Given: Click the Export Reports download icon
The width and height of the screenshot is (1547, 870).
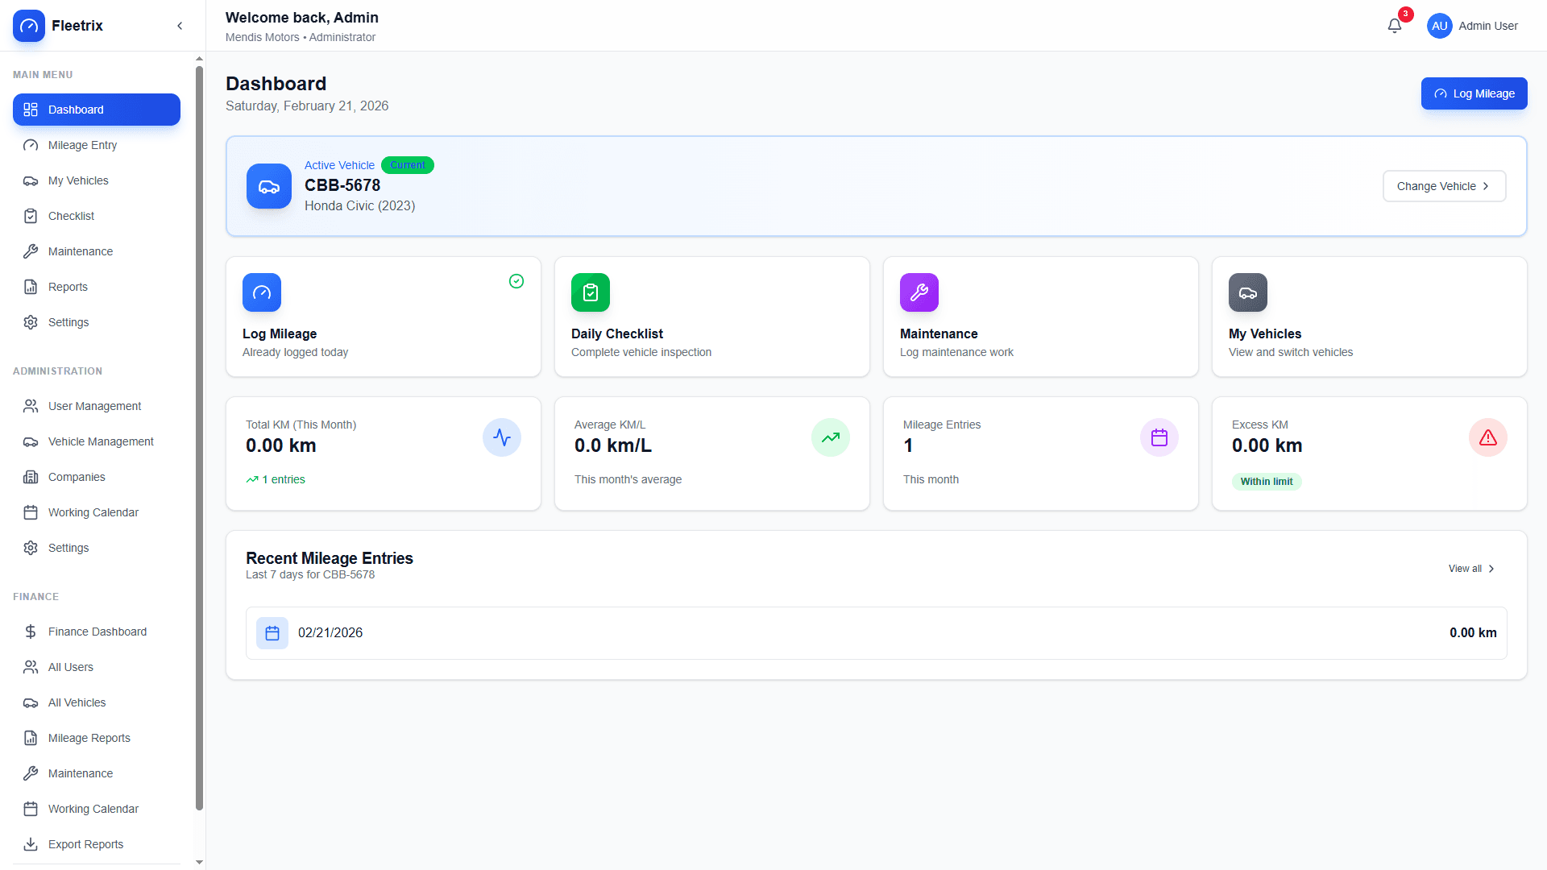Looking at the screenshot, I should (30, 843).
